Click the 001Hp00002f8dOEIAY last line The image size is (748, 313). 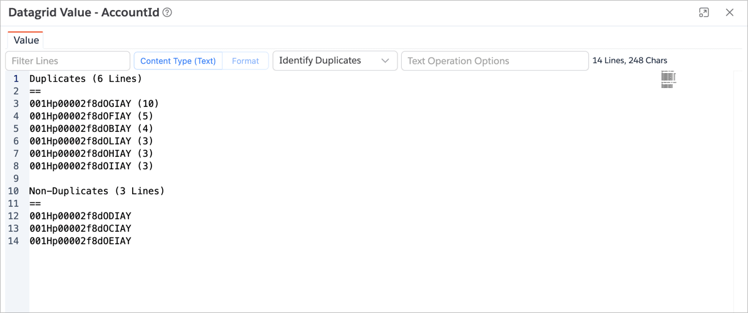click(x=80, y=241)
